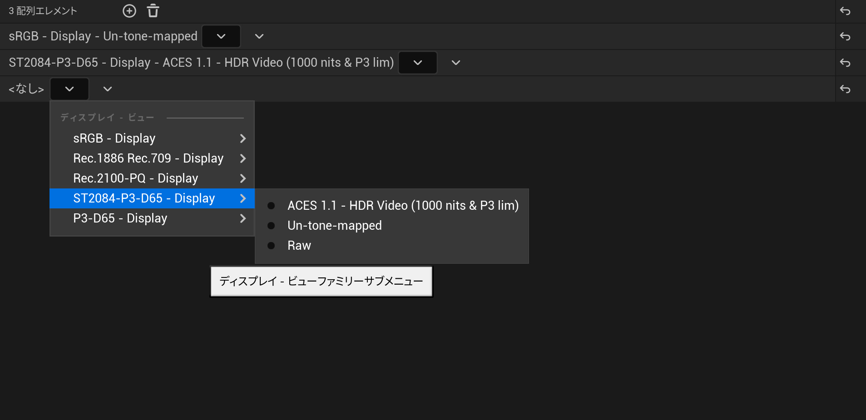Open the sRGB Un-tone-mapped display-view combo box
The height and width of the screenshot is (420, 866).
point(221,36)
